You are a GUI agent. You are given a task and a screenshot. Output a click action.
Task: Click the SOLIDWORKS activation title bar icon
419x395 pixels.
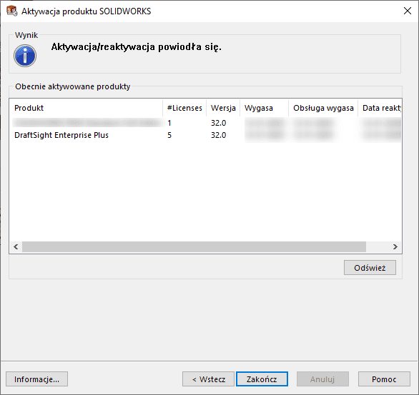pos(12,11)
